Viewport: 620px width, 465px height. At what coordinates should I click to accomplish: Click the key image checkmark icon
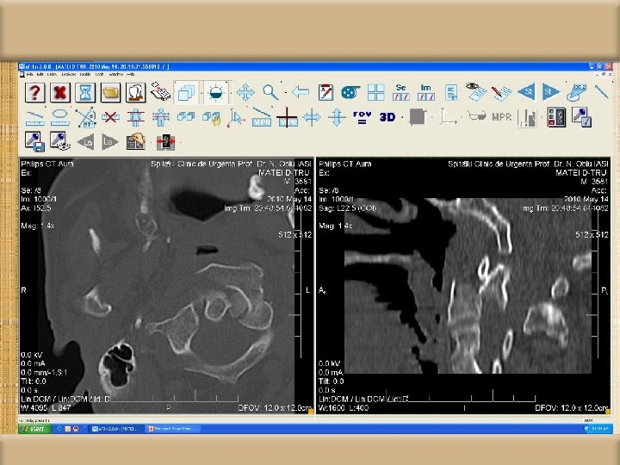[x=581, y=117]
